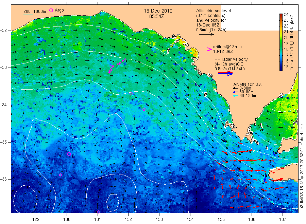
Task: Click the 'drifters@12h to' legend text
Action: pos(227,47)
